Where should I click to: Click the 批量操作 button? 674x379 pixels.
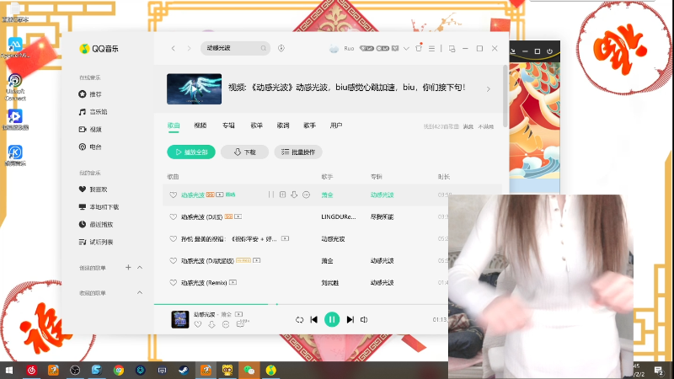click(x=298, y=152)
